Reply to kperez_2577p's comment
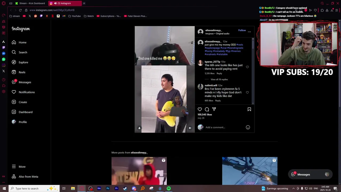Screen dimensions: 341x192 pyautogui.click(x=219, y=73)
